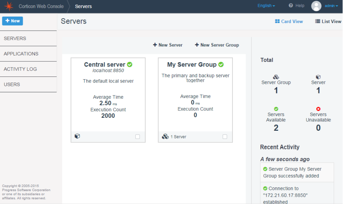Image resolution: width=343 pixels, height=204 pixels.
Task: Open the USERS sidebar section
Action: pyautogui.click(x=28, y=84)
